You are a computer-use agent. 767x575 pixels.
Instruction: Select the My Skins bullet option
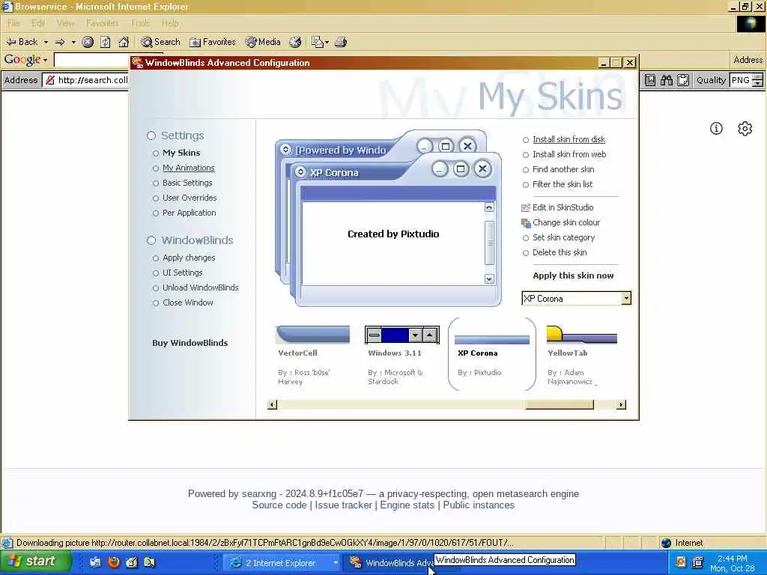point(156,153)
